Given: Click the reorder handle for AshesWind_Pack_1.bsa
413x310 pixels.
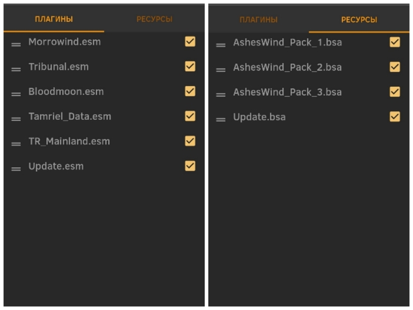Looking at the screenshot, I should point(221,44).
